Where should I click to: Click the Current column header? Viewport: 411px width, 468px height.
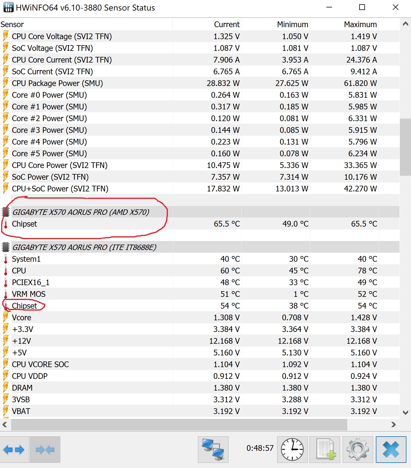[207, 24]
